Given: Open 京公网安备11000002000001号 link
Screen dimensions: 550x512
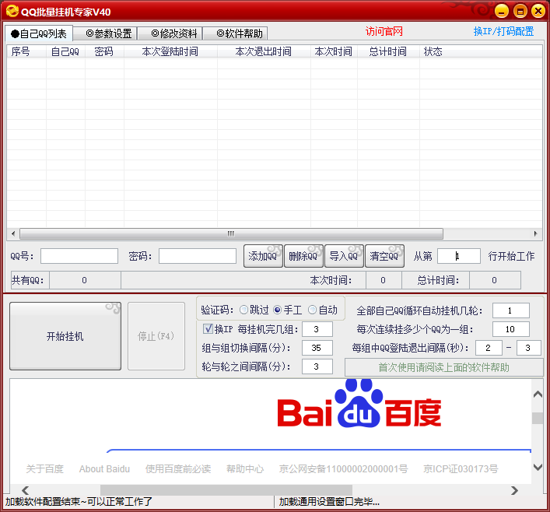Looking at the screenshot, I should 343,469.
